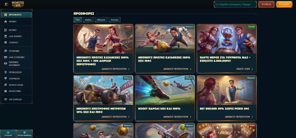This screenshot has height=138, width=296.
Task: Click the VIP Επίπεδα diamond icon
Action: pos(6,99)
